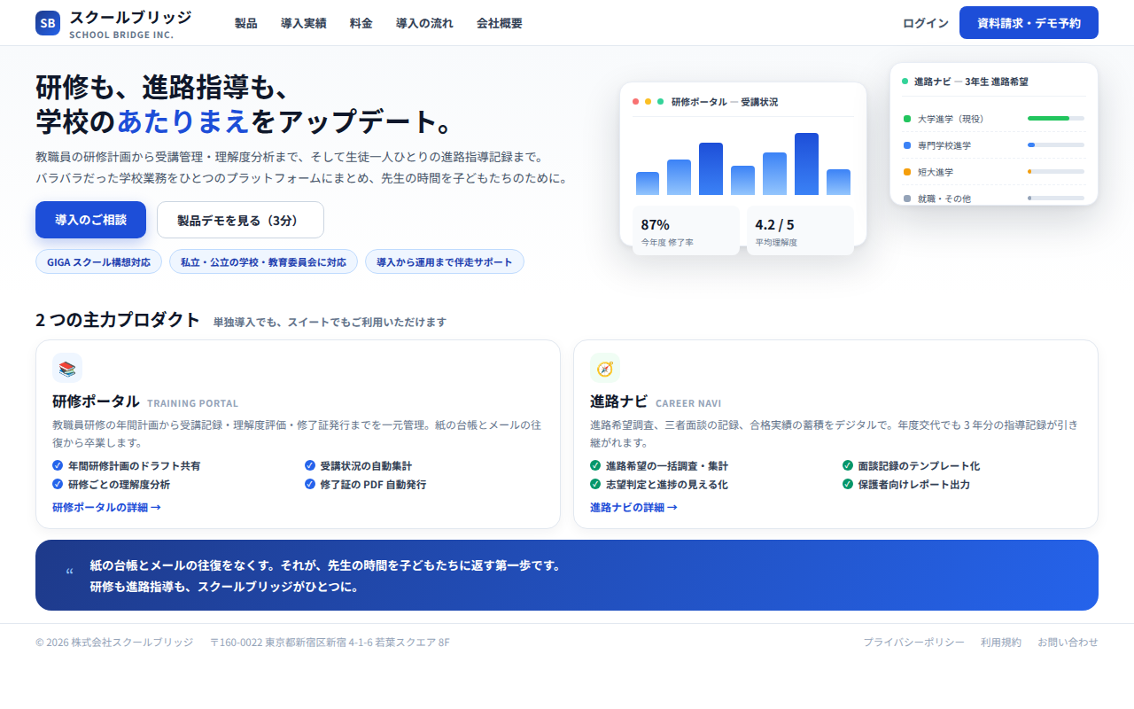Click checkmark icon beside 年間研修計画のドラフト共有

click(x=58, y=465)
